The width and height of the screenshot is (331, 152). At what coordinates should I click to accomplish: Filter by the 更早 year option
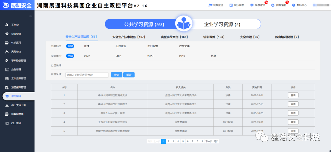[x=213, y=56]
